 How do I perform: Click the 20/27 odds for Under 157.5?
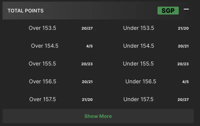[183, 100]
